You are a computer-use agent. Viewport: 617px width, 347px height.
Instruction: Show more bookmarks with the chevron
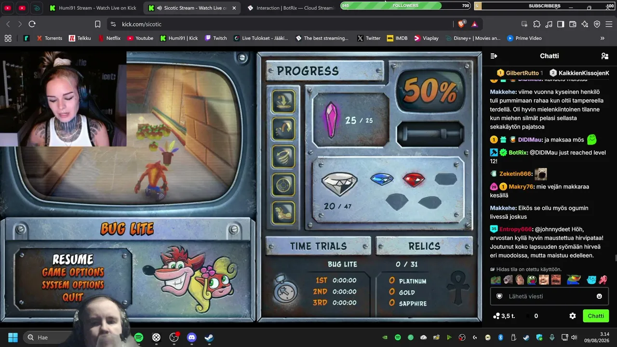(602, 38)
